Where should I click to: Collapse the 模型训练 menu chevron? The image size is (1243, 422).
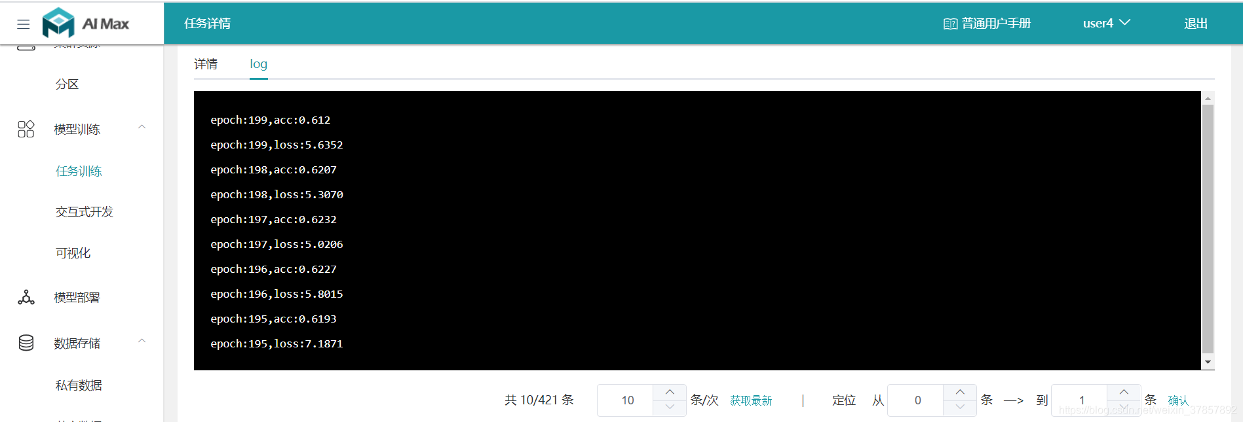click(x=142, y=127)
